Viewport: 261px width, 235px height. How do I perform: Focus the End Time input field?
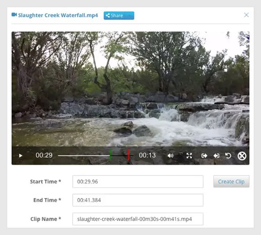[138, 200]
